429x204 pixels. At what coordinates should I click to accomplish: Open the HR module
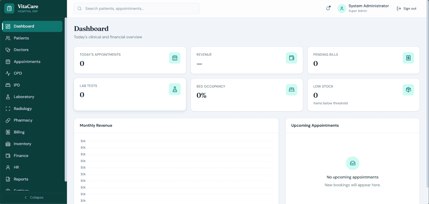[x=32, y=167]
